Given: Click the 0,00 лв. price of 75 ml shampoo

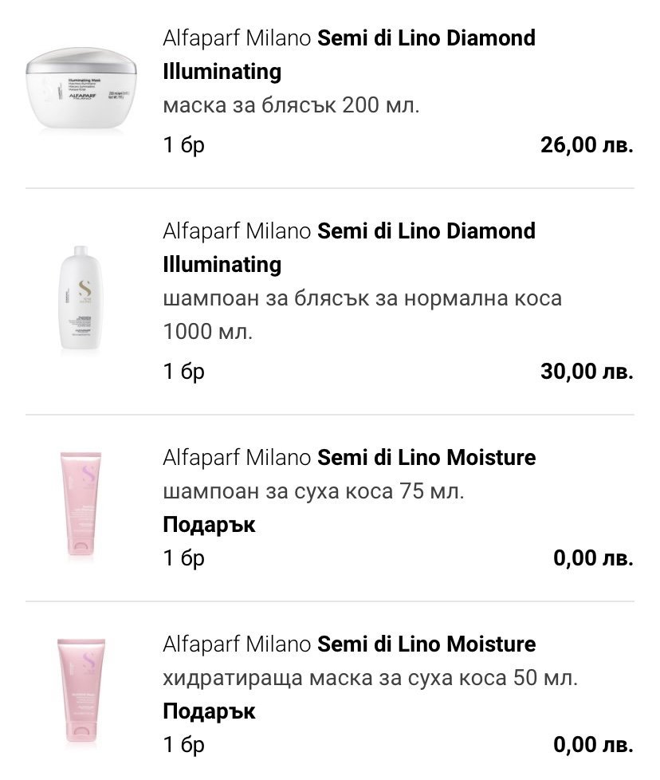Looking at the screenshot, I should (593, 558).
